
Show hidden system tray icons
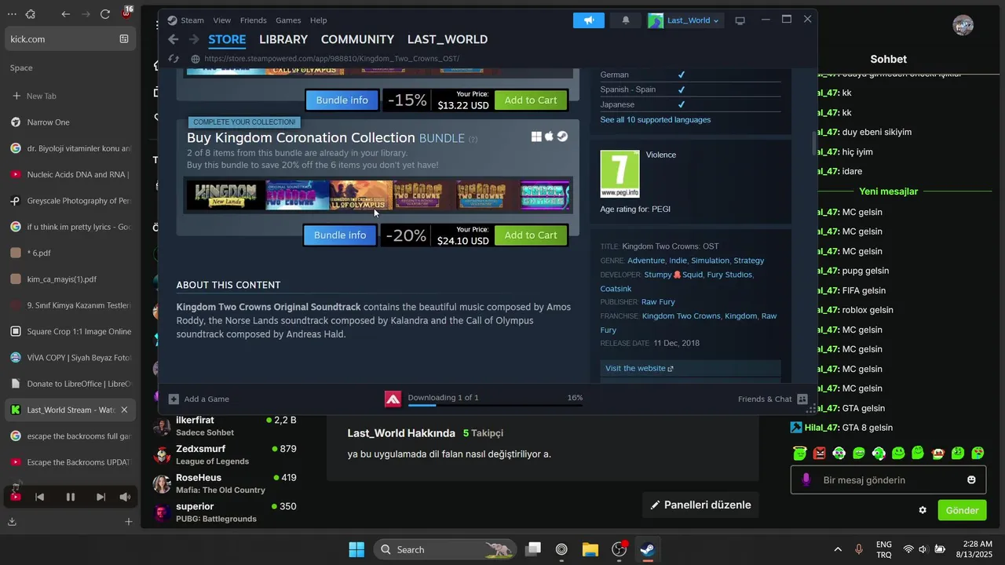838,549
